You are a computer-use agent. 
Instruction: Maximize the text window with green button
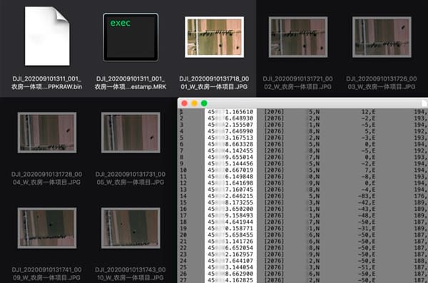(x=204, y=103)
